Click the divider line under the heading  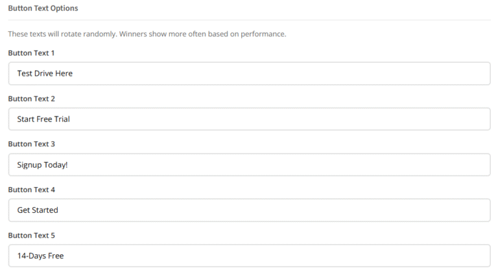click(249, 20)
